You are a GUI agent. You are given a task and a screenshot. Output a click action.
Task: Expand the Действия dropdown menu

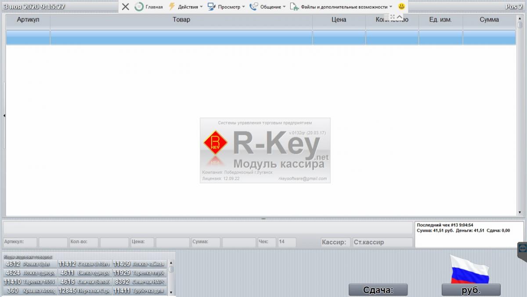(x=186, y=7)
